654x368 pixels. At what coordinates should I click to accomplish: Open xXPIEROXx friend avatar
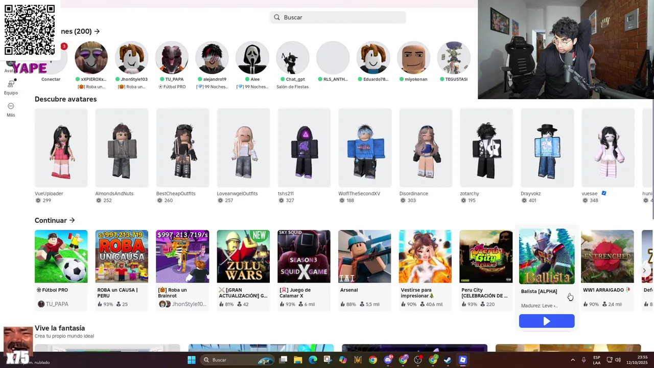(x=91, y=58)
